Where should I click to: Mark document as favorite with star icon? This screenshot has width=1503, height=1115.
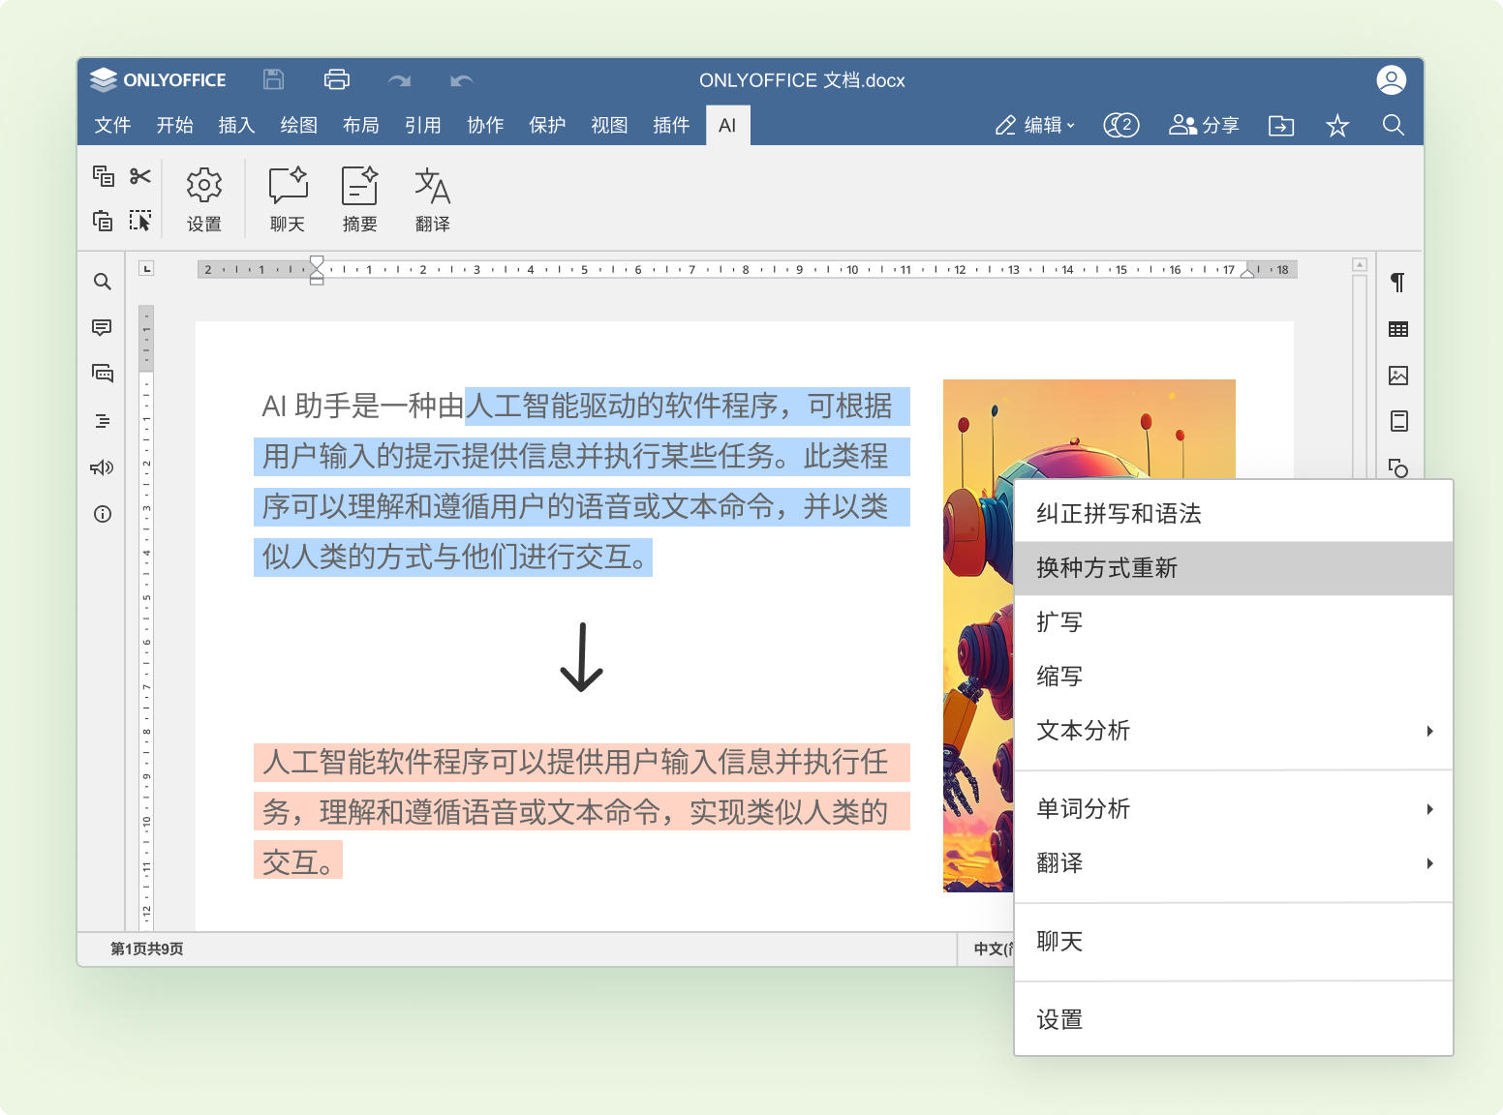tap(1336, 126)
